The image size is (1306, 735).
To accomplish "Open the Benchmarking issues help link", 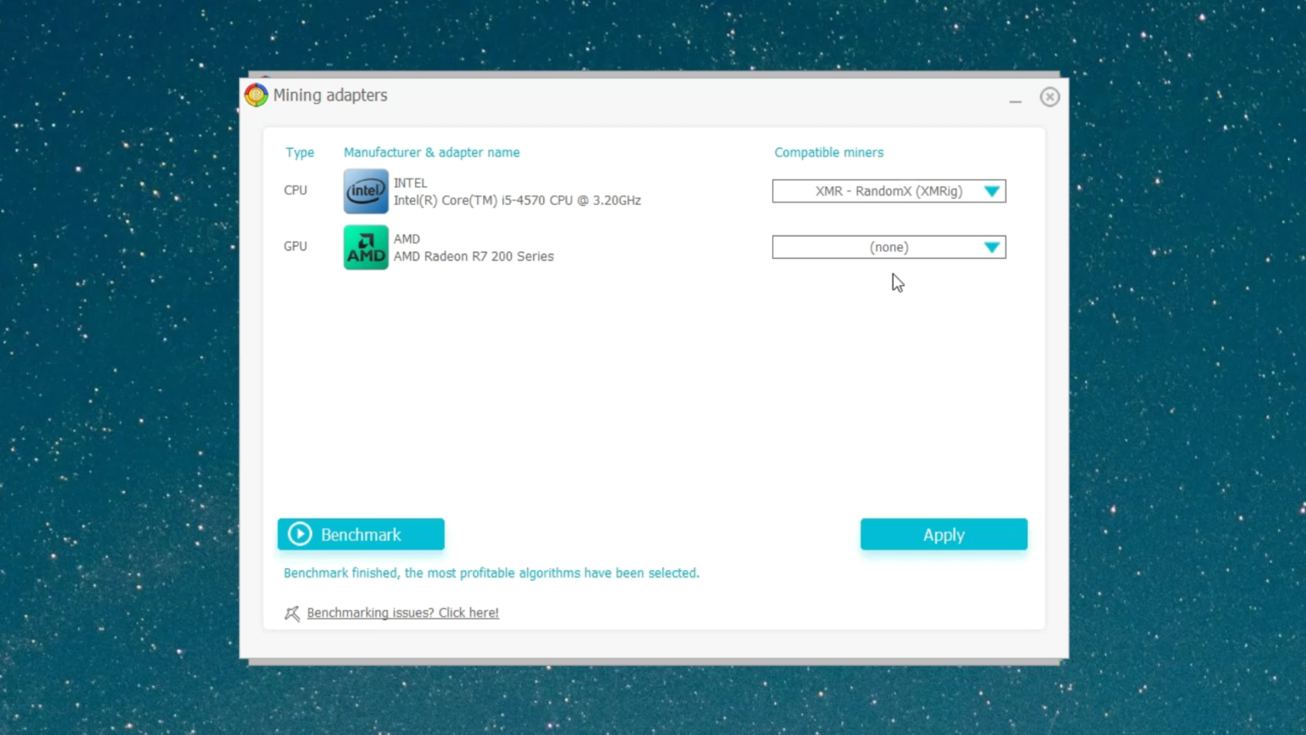I will (402, 612).
